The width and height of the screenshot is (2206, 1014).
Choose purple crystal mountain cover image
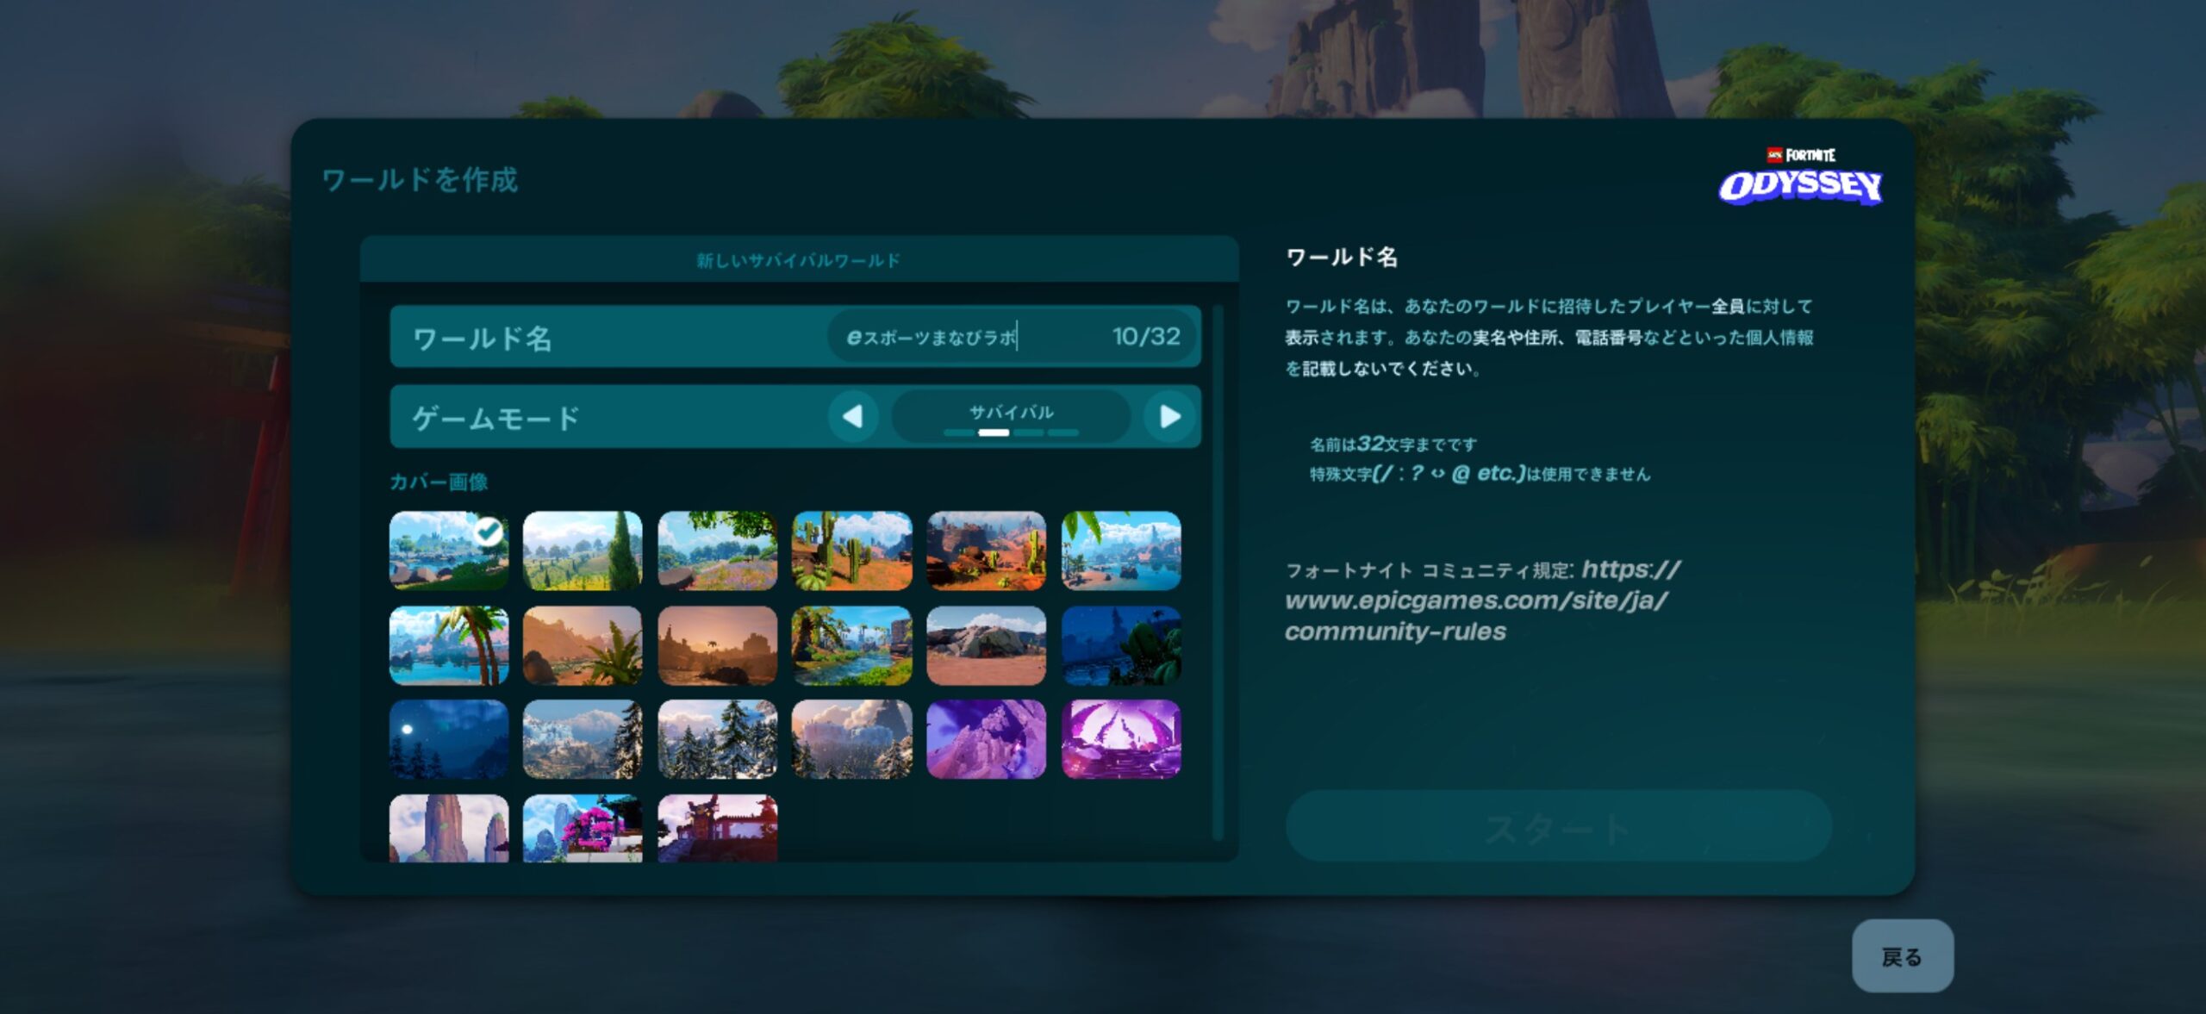pos(986,739)
